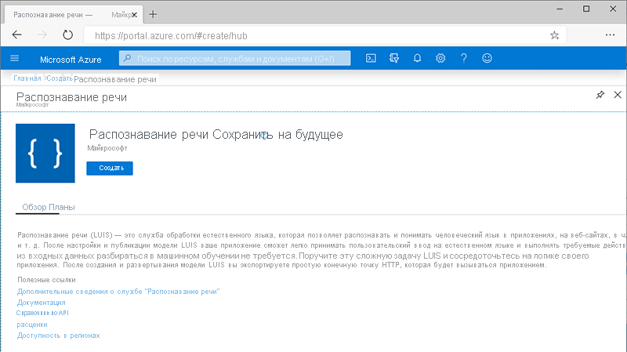Screen dimensions: 627x352
Task: Open the расценки pricing link
Action: coord(32,325)
